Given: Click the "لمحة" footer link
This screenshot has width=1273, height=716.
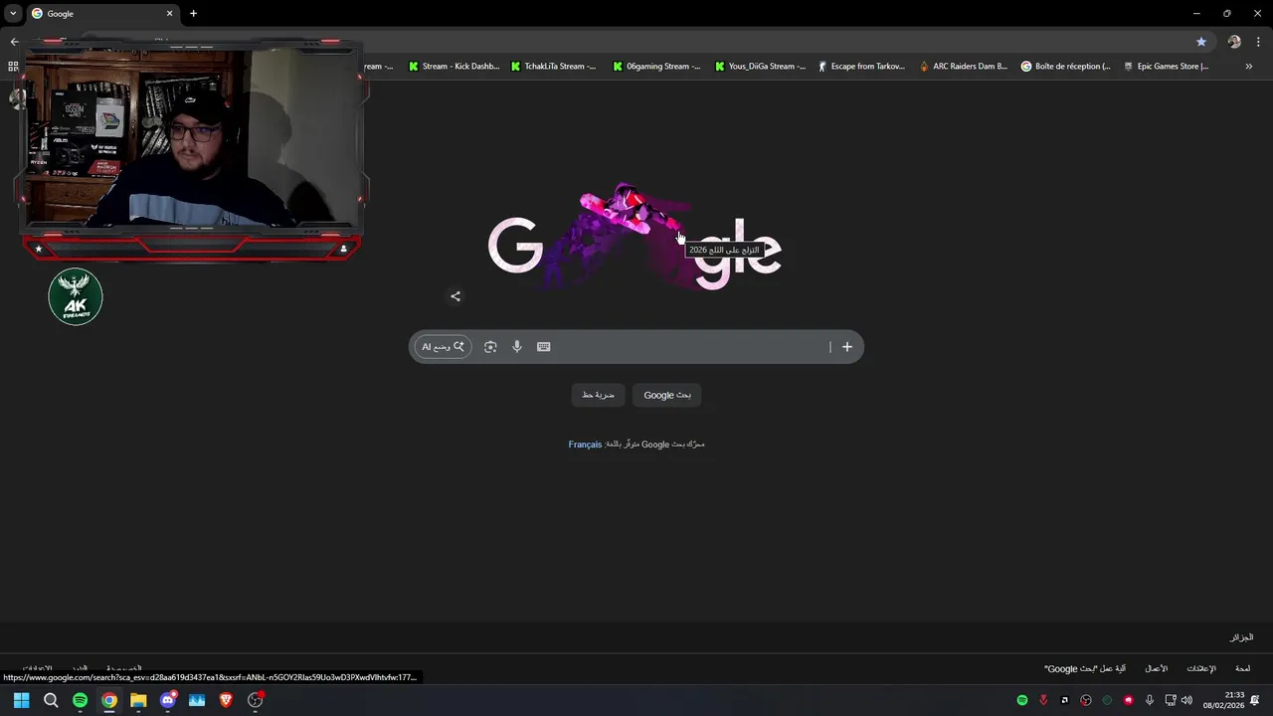Looking at the screenshot, I should (1242, 669).
